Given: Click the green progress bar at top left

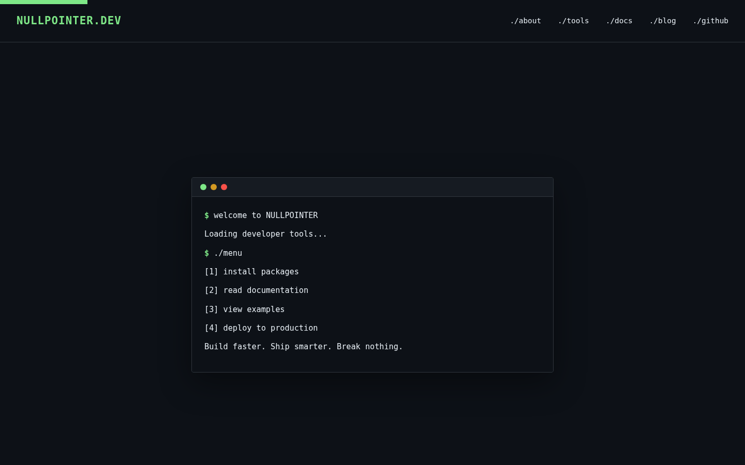Looking at the screenshot, I should (x=44, y=2).
